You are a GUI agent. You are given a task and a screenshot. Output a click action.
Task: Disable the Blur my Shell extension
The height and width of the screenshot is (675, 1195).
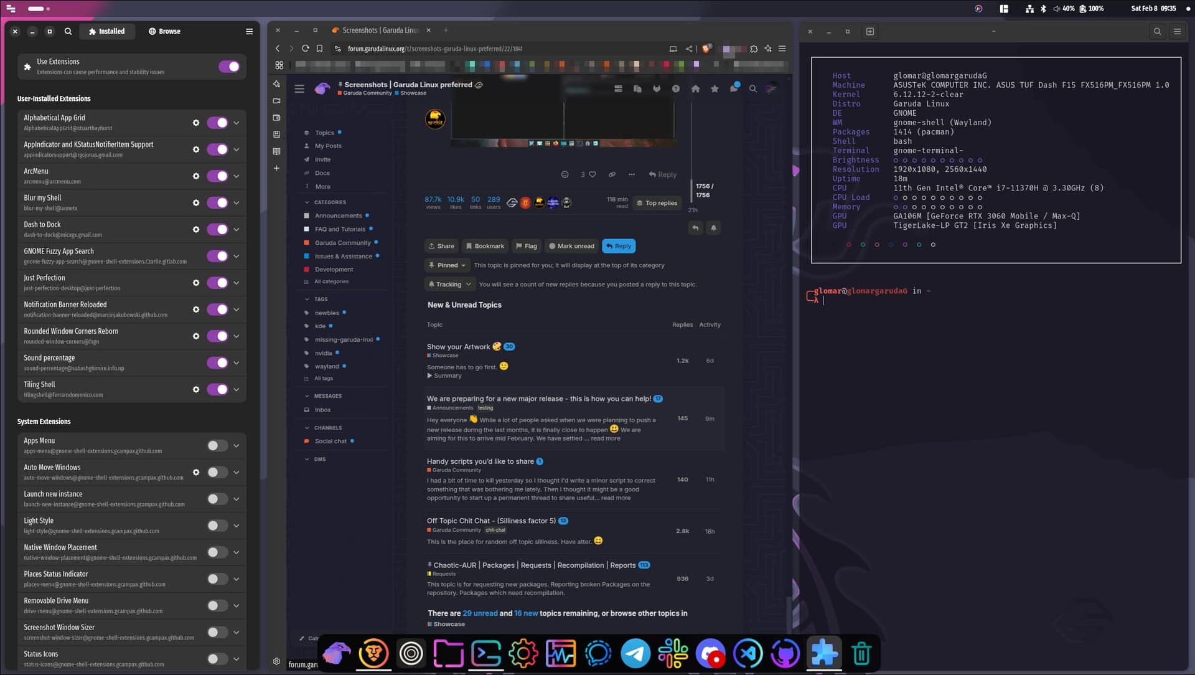pyautogui.click(x=217, y=202)
